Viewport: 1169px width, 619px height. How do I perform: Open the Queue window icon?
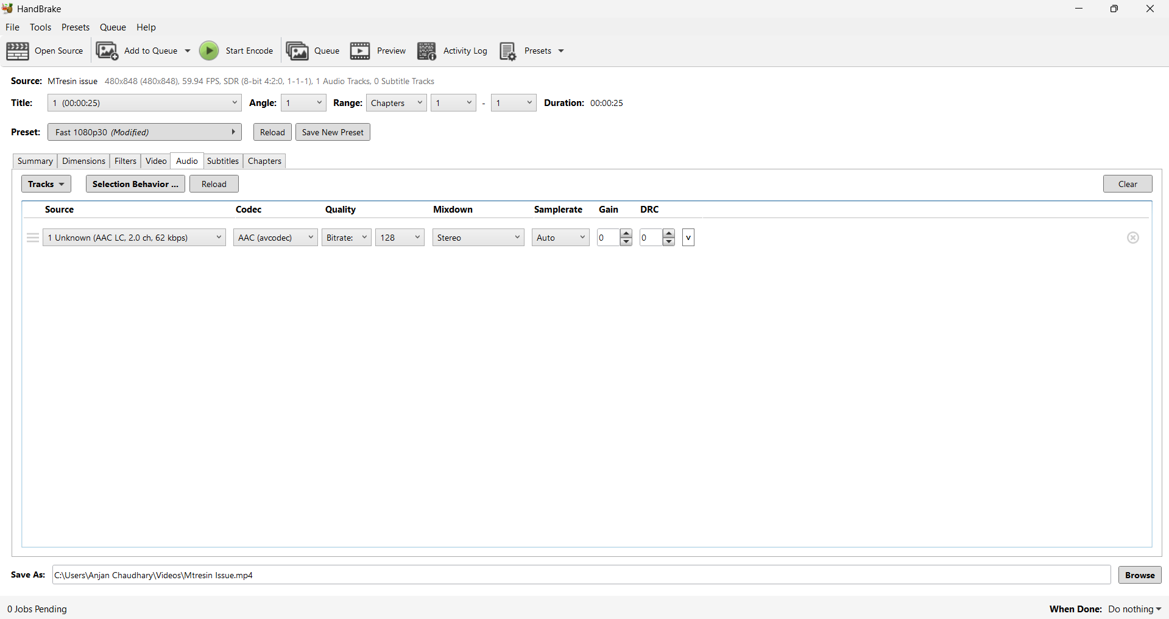297,51
